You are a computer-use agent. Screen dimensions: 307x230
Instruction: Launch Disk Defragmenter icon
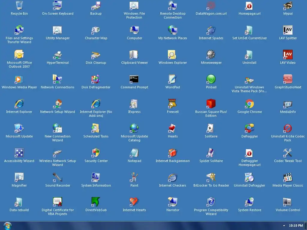[96, 79]
